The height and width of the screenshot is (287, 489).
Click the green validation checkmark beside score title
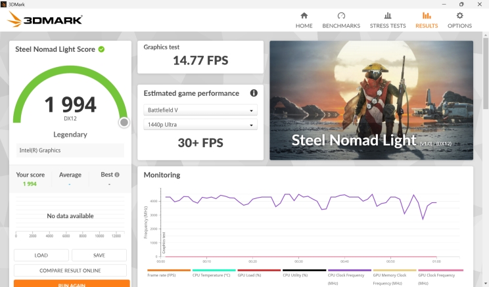coord(101,49)
